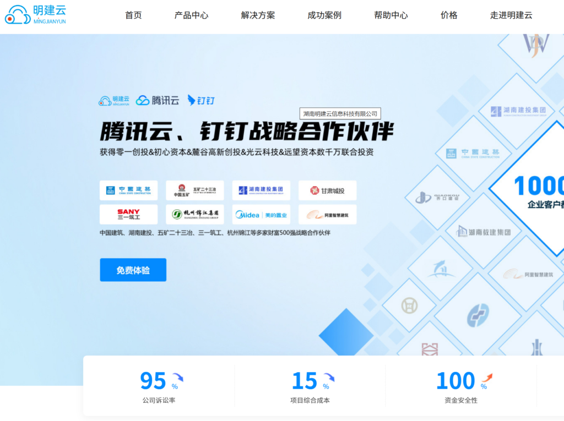
Task: Click the 腾讯云 logo in the banner
Action: [x=158, y=100]
